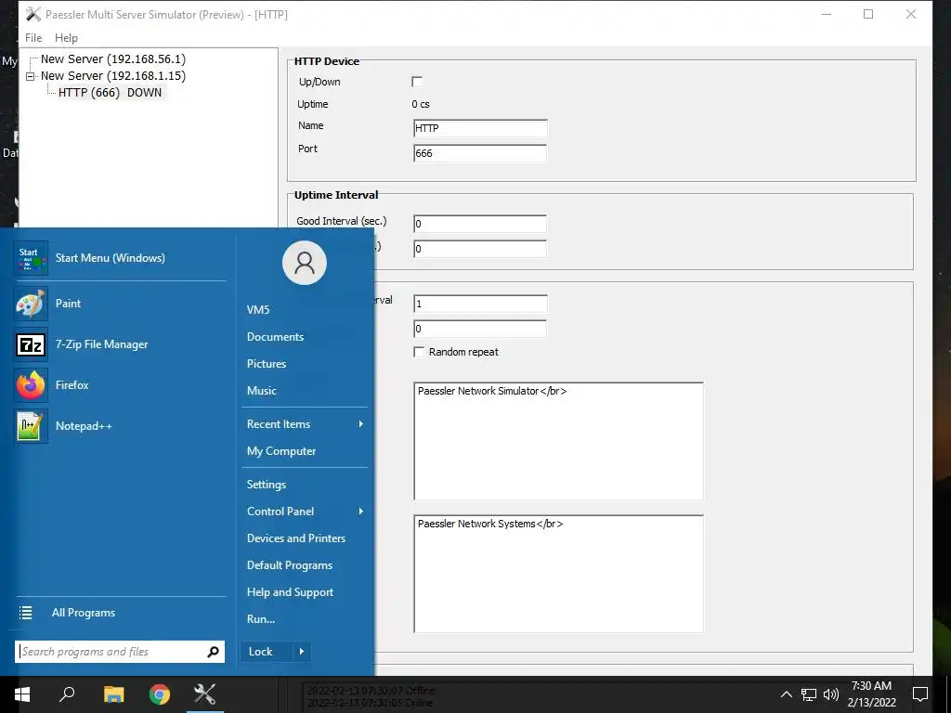Screen dimensions: 951x713
Task: Click the Windows Start button on taskbar
Action: 22,694
